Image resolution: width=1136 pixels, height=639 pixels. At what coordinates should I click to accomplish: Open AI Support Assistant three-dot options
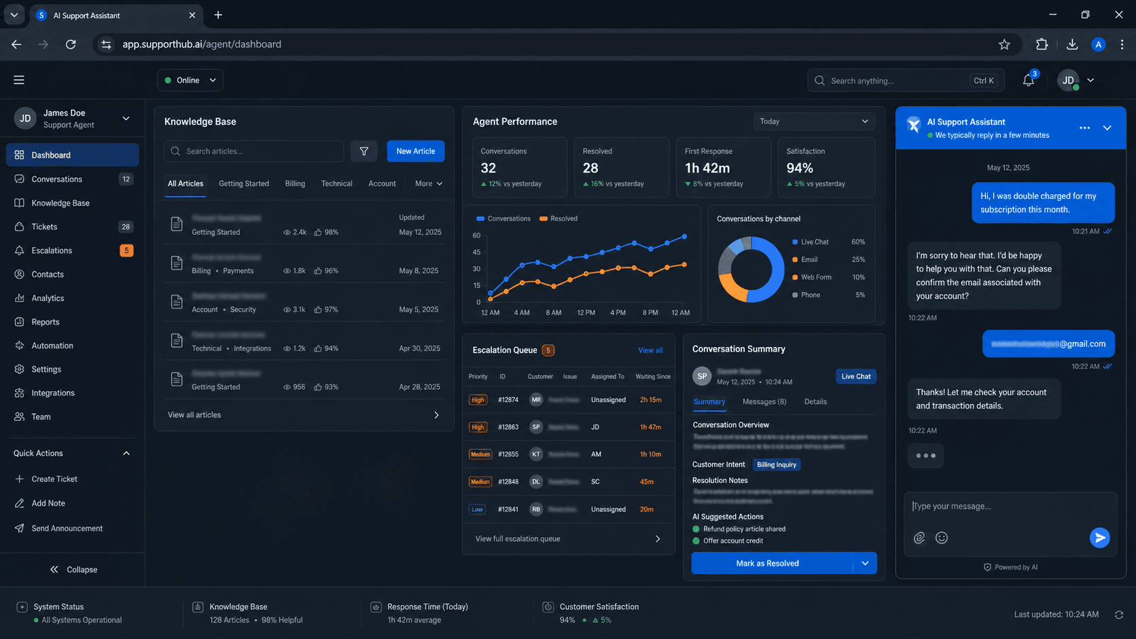pos(1084,128)
